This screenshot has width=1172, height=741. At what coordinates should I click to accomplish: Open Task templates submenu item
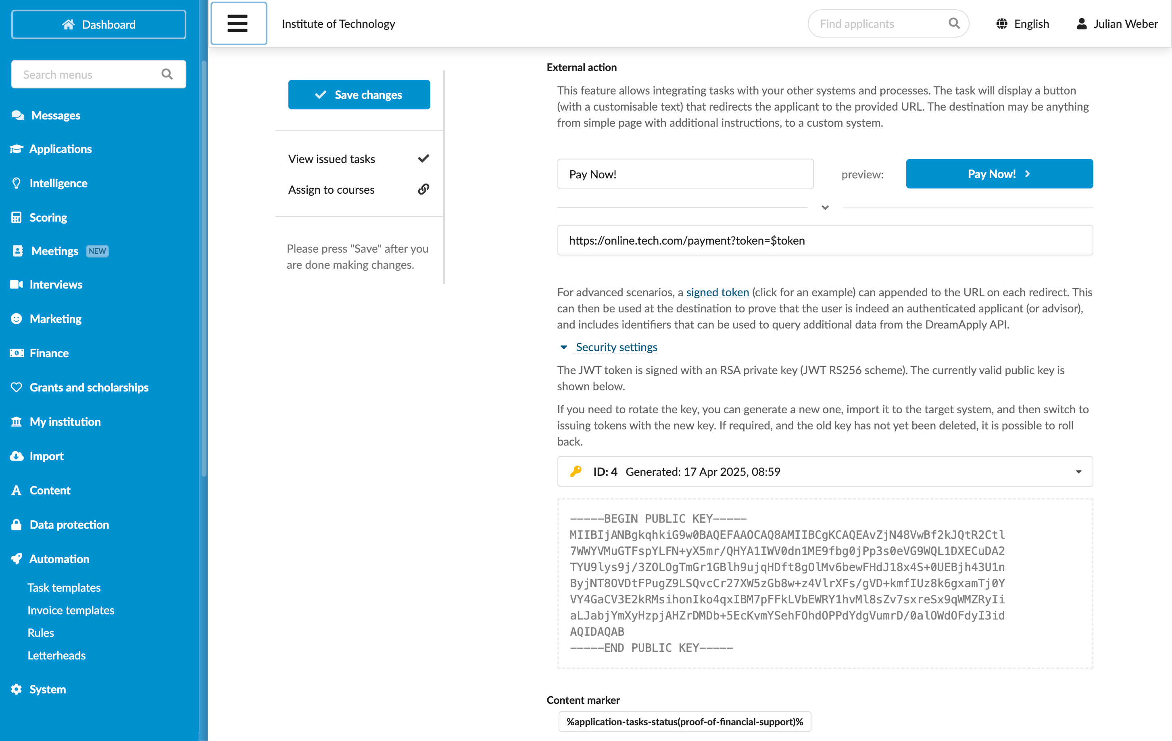[64, 588]
